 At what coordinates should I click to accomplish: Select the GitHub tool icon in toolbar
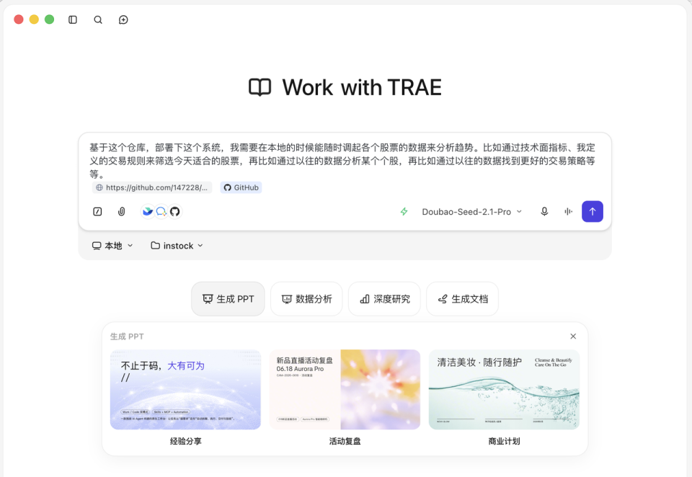pos(175,212)
